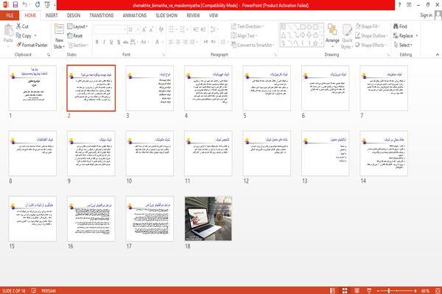
Task: Toggle Align Left paragraph
Action: point(171,42)
